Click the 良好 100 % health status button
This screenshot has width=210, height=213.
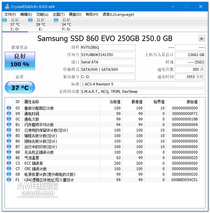[20, 61]
